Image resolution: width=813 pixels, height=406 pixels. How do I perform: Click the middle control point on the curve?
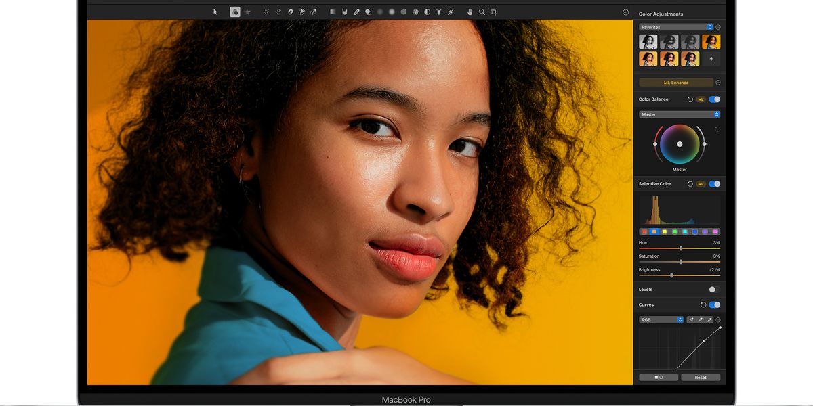[704, 340]
